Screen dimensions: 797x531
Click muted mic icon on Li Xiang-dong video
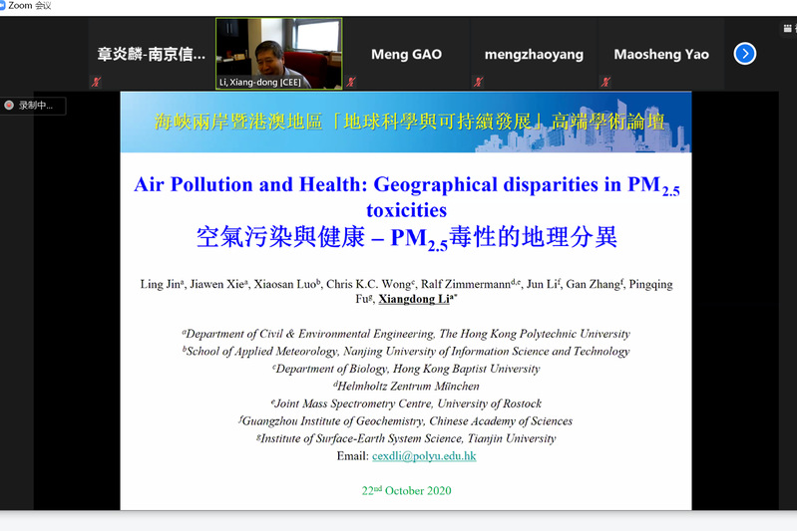coord(223,82)
